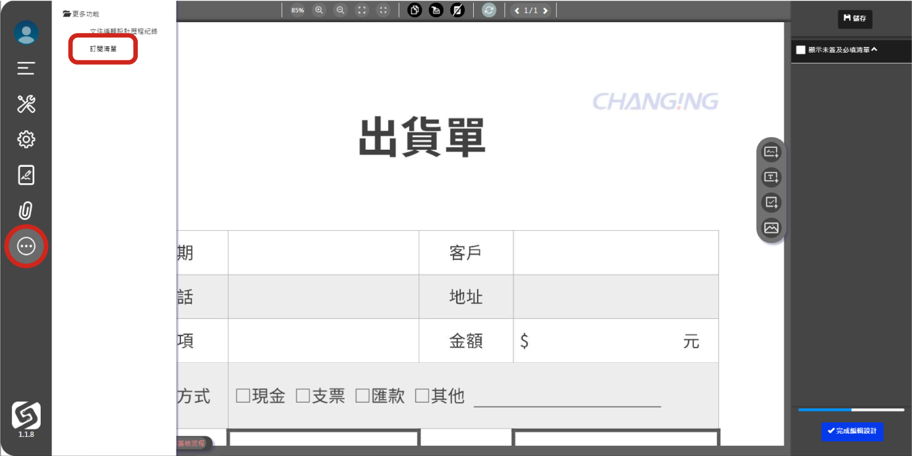Add a text field from floating toolbar
Image resolution: width=912 pixels, height=456 pixels.
click(771, 178)
